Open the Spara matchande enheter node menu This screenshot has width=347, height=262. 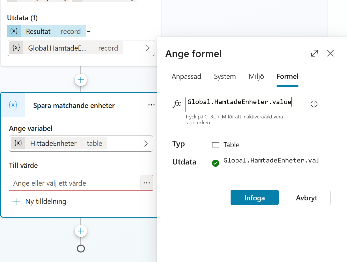(152, 105)
